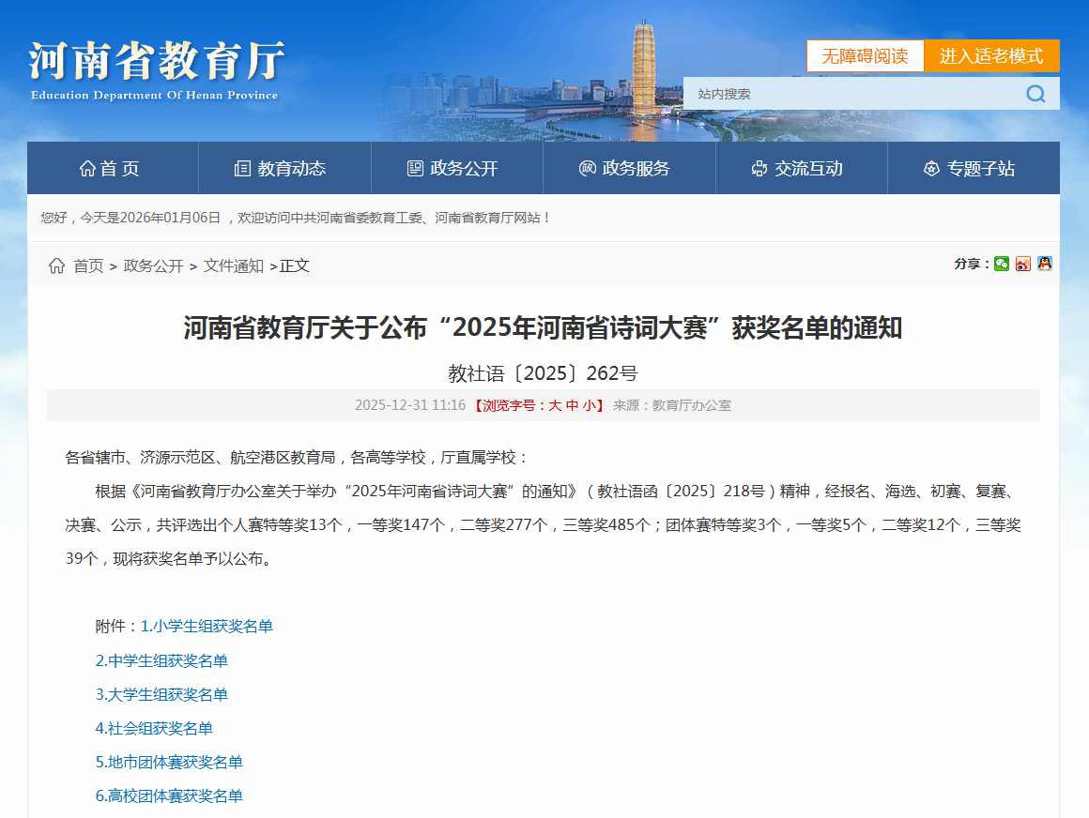Click the 河南省教育厅 site logo
The image size is (1089, 818).
click(x=156, y=69)
